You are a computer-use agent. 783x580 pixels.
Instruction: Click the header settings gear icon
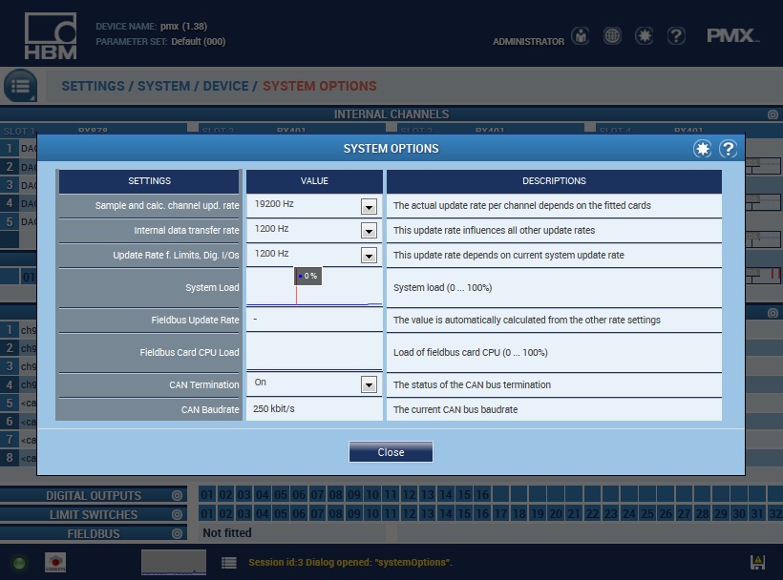[644, 36]
